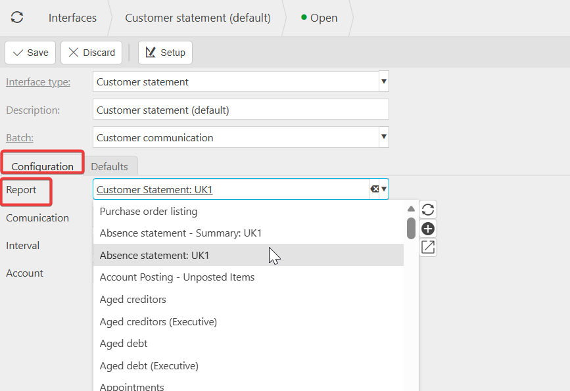Click the refresh icon beside the report list
The height and width of the screenshot is (391, 570).
(x=428, y=210)
